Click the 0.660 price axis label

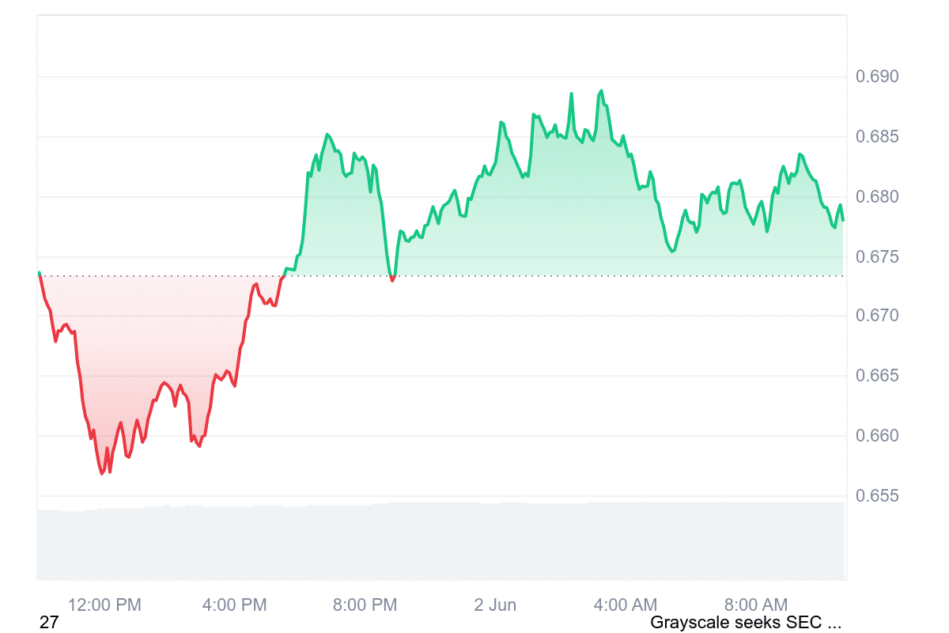click(877, 436)
